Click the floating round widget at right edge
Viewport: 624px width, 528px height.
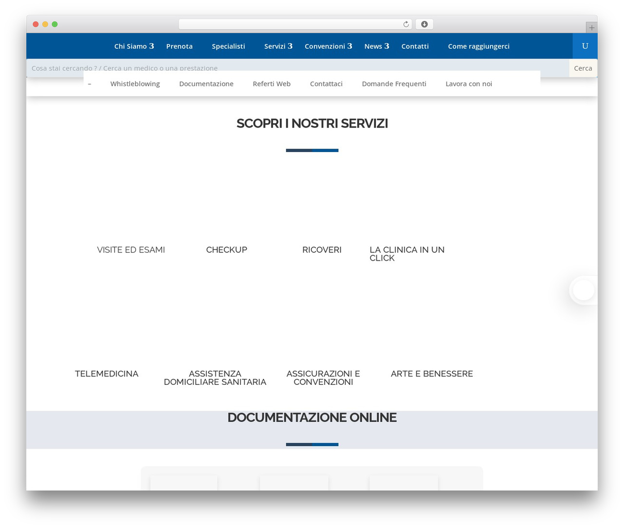click(x=584, y=290)
